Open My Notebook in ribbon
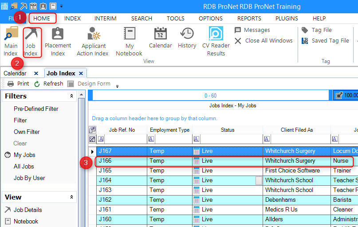This screenshot has height=227, width=358. tap(129, 41)
